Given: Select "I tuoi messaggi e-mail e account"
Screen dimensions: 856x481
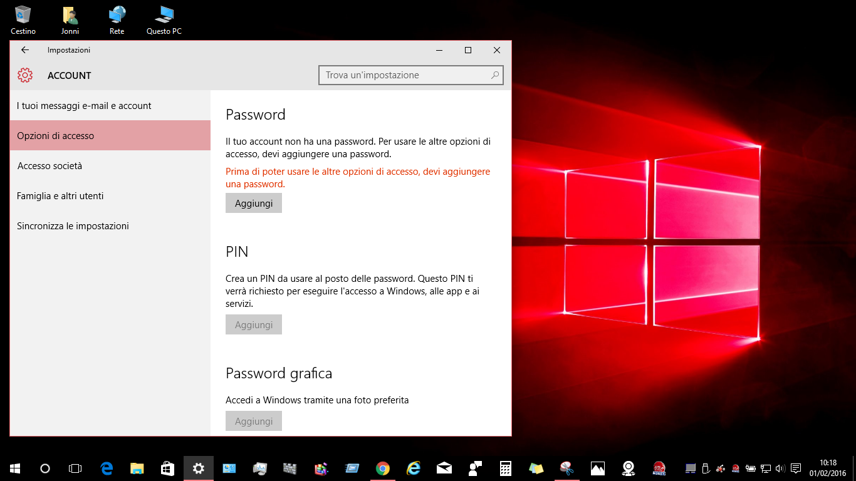Looking at the screenshot, I should [83, 106].
